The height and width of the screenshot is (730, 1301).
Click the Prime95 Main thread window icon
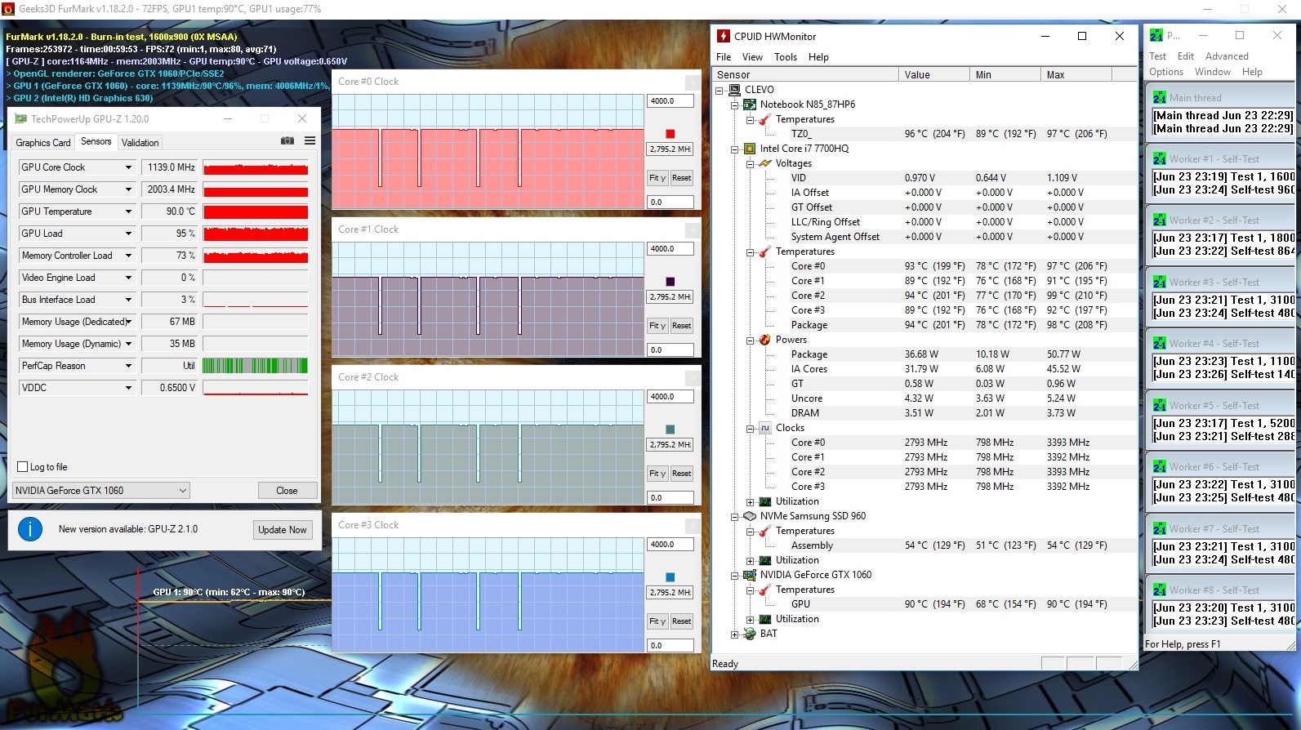click(x=1159, y=97)
